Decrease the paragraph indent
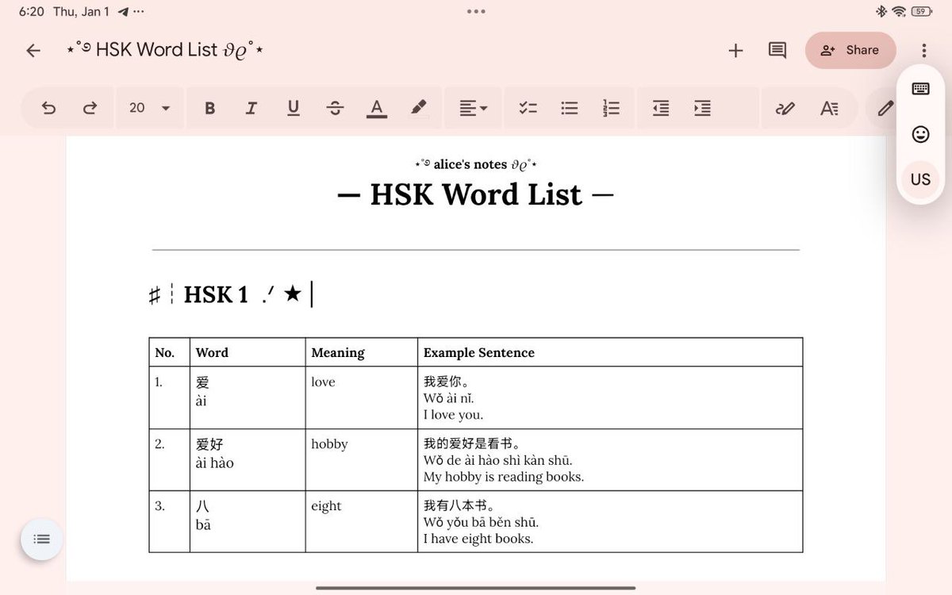 coord(661,108)
